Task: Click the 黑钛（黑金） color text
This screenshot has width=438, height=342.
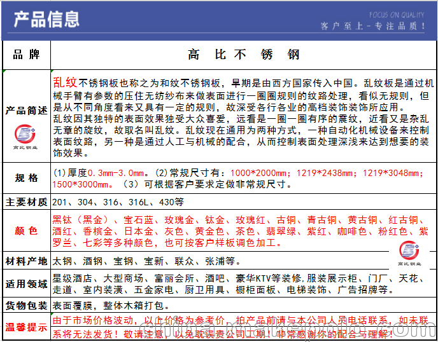Action: (80, 220)
